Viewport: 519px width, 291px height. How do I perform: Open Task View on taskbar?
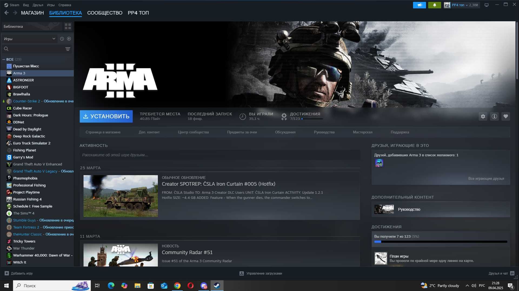(97, 286)
